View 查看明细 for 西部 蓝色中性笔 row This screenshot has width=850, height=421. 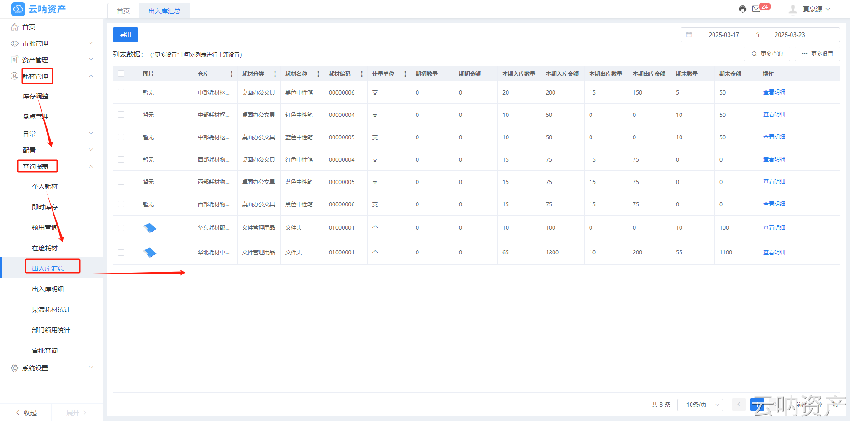(x=774, y=182)
